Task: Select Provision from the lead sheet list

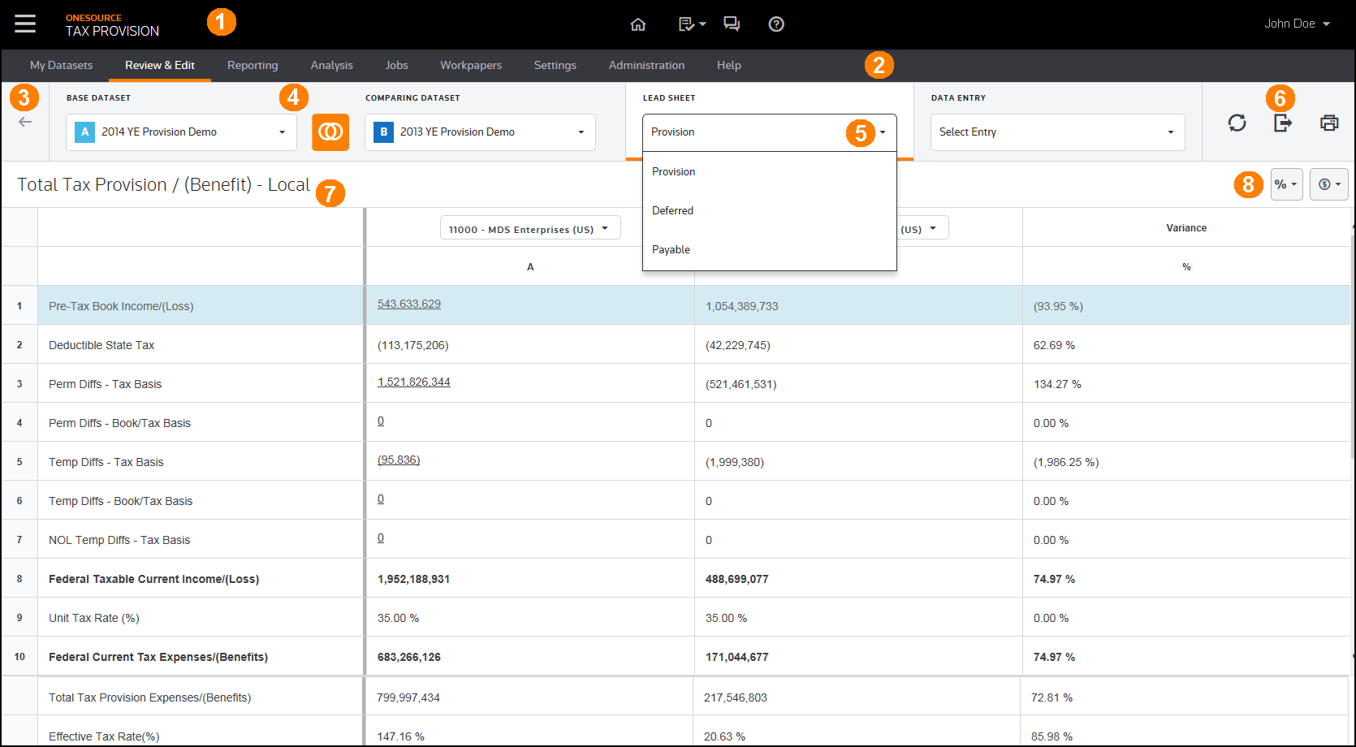Action: 770,171
